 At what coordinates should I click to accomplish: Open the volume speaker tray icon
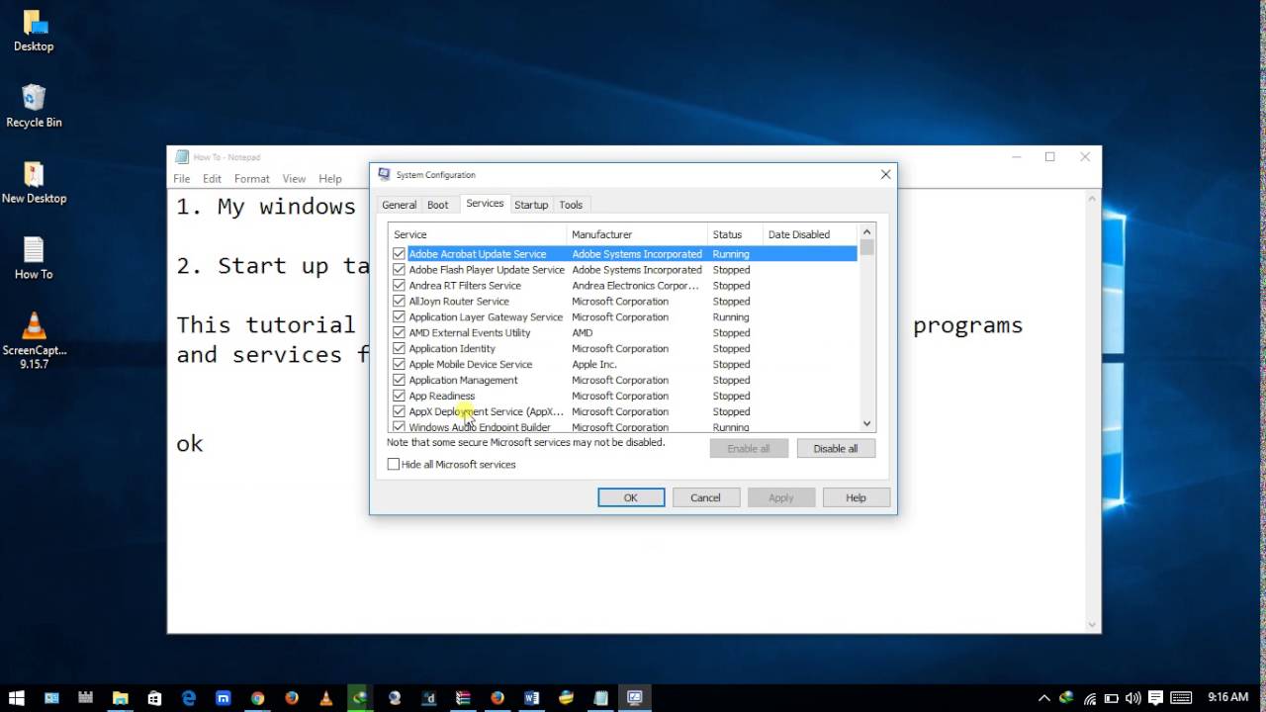click(x=1133, y=698)
